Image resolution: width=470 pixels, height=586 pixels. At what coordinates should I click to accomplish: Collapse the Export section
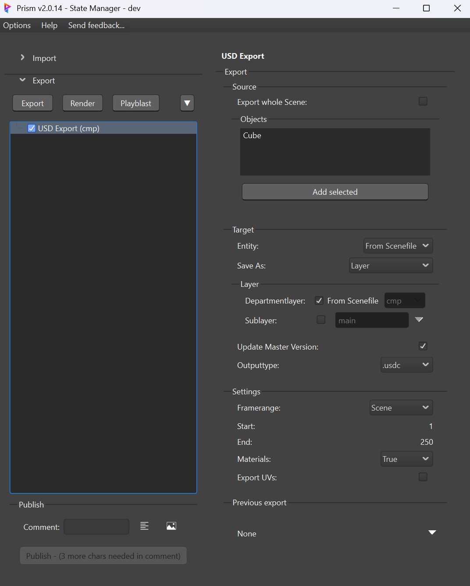[22, 80]
